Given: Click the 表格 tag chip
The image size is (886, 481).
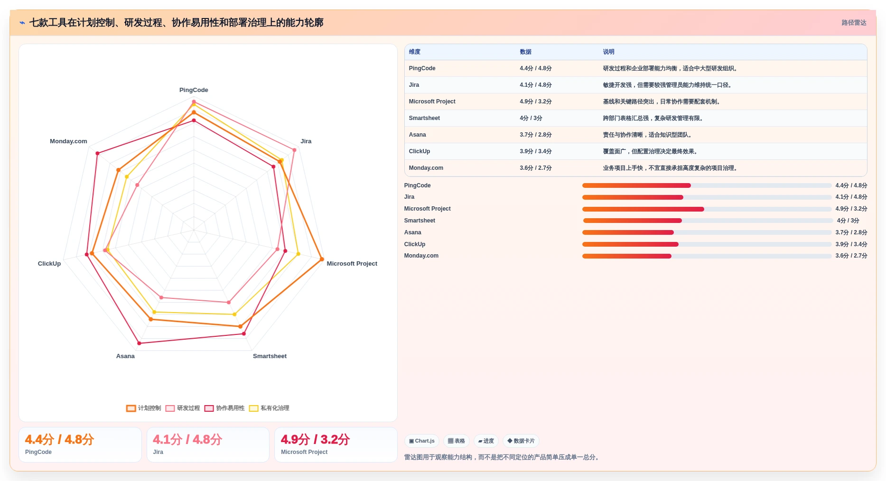Looking at the screenshot, I should [x=457, y=441].
